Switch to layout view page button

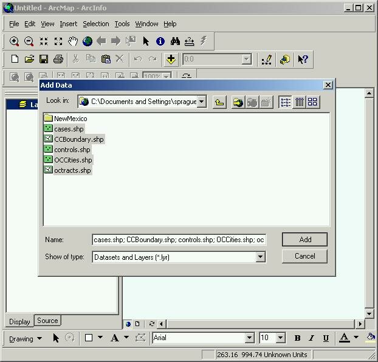point(137,324)
